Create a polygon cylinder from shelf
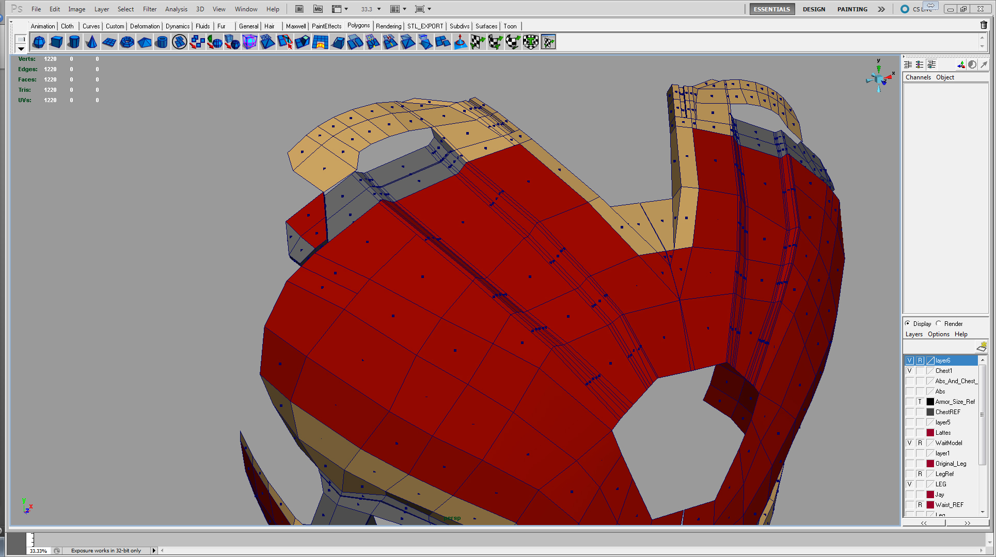The height and width of the screenshot is (557, 996). pos(74,42)
